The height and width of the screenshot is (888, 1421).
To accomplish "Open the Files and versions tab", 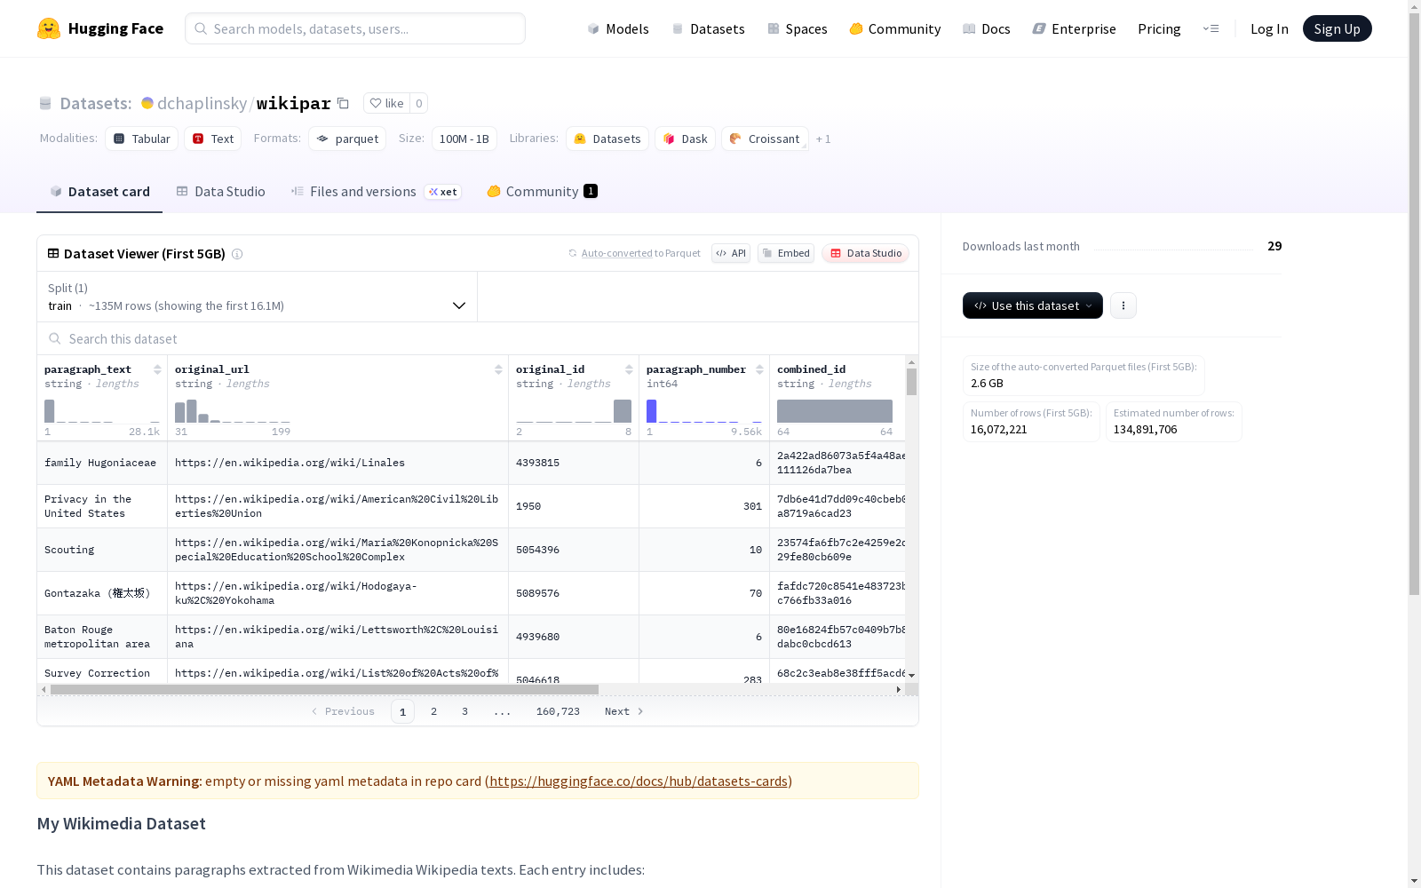I will [376, 192].
